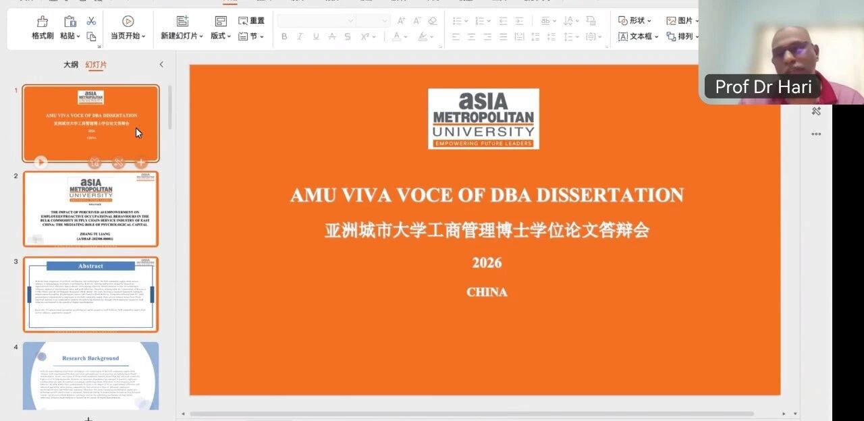The height and width of the screenshot is (421, 864).
Task: Align text left
Action: pyautogui.click(x=456, y=36)
